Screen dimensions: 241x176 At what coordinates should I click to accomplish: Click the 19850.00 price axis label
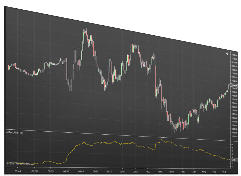[x=234, y=122]
